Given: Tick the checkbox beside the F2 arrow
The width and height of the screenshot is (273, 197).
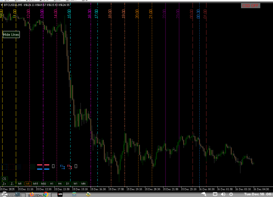Looking at the screenshot, I should [76, 166].
